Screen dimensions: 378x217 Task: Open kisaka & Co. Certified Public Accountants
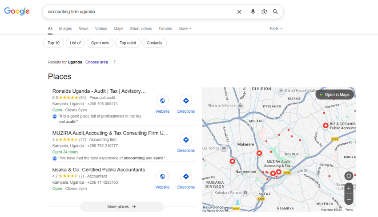[x=99, y=170]
